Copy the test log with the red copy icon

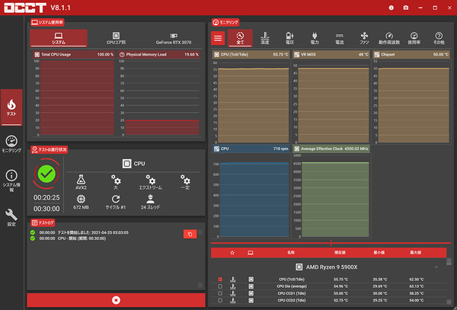(x=190, y=234)
